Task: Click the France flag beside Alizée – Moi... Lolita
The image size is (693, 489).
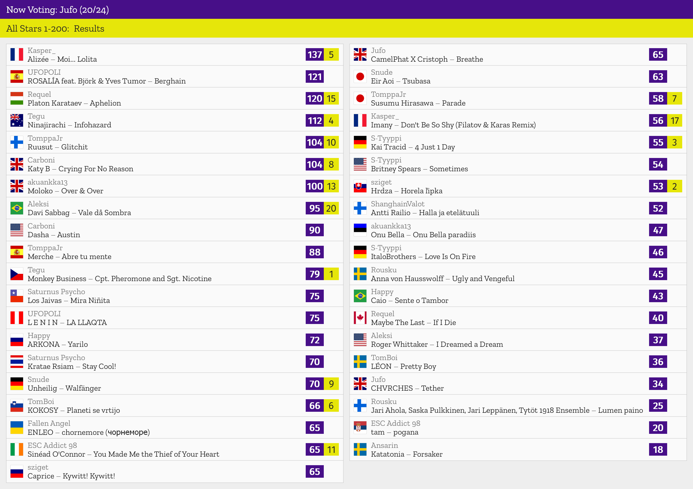Action: coord(17,55)
